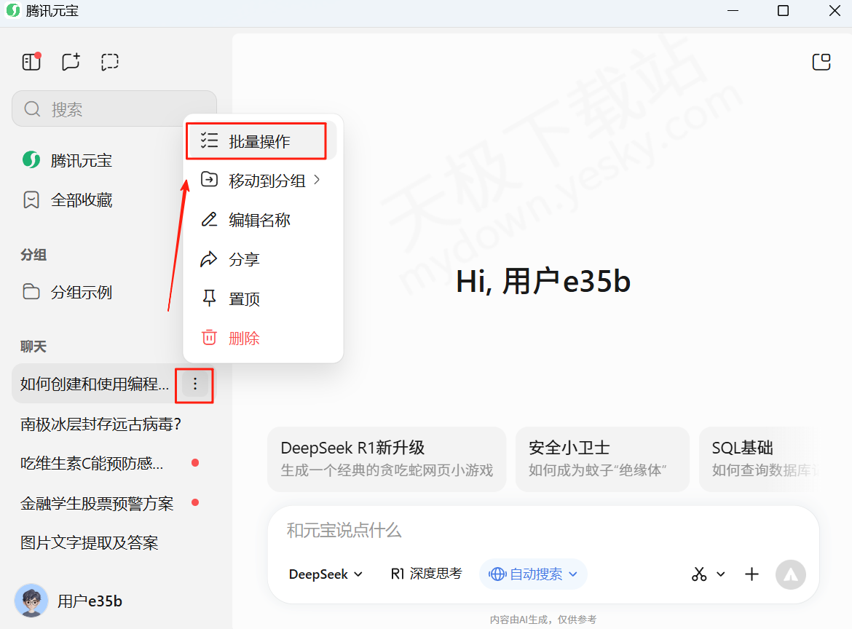Minimize the 腾讯元宝 window
852x629 pixels.
click(733, 11)
